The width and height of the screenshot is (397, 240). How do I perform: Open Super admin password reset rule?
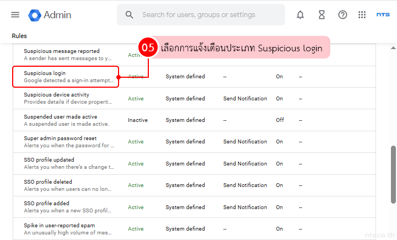click(x=60, y=138)
